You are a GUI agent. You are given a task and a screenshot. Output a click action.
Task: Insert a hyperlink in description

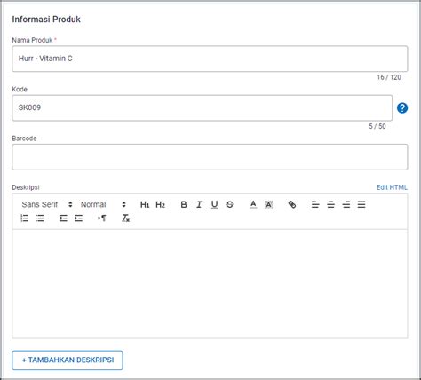pos(292,204)
